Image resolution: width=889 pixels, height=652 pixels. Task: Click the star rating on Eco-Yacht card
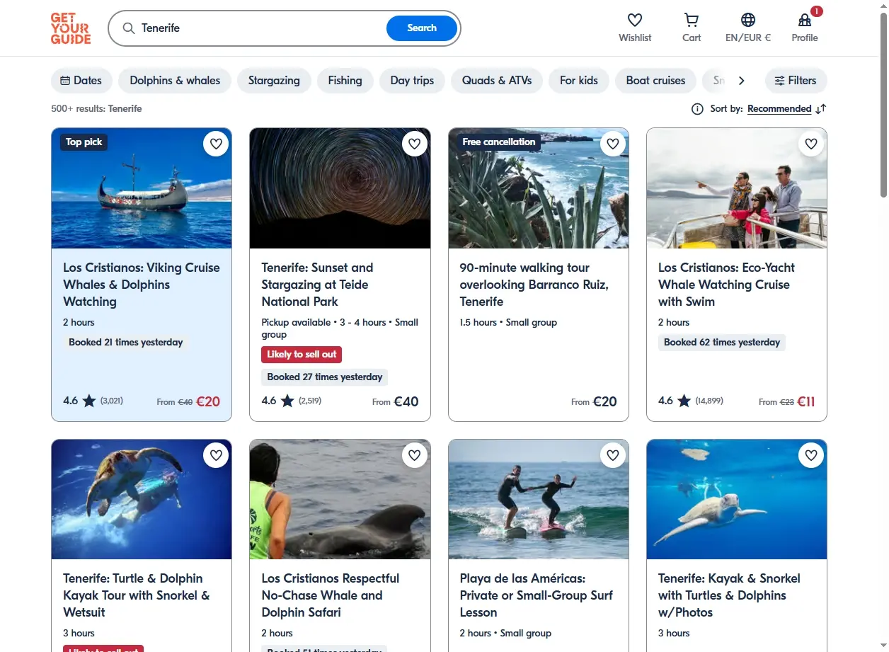(684, 401)
